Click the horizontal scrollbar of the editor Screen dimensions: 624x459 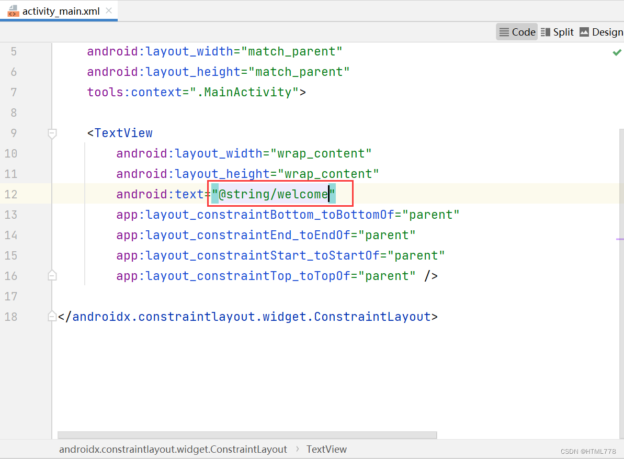click(247, 435)
